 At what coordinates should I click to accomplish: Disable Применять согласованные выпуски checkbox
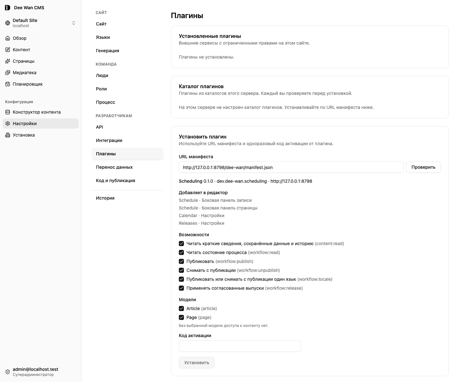point(181,288)
